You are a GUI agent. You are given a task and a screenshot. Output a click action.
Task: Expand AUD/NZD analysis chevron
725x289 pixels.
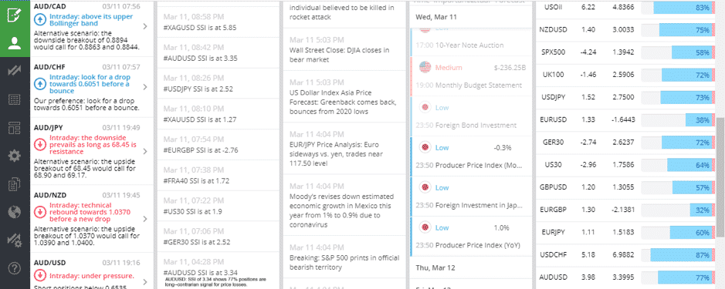click(145, 219)
